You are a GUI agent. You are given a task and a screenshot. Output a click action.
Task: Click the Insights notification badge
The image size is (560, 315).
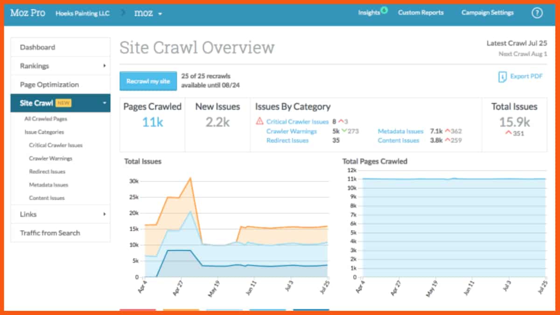point(384,9)
